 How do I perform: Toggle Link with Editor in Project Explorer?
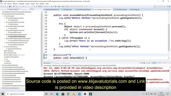[32, 9]
